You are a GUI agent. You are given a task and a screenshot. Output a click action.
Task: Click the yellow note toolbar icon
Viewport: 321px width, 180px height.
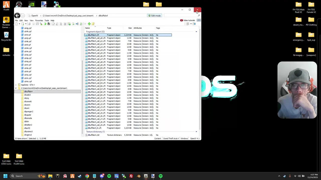[x=93, y=24]
